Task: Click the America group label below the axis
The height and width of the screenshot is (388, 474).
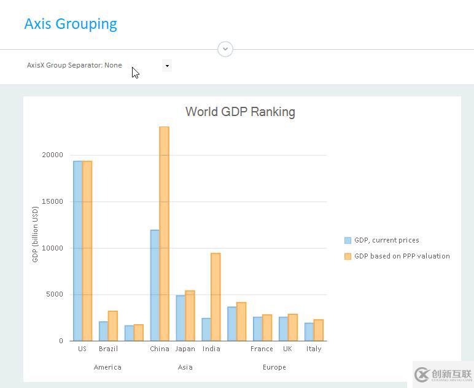Action: (107, 367)
